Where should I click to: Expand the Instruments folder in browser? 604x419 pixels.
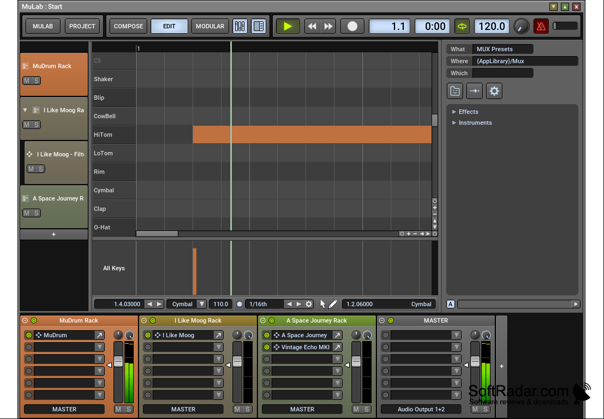point(454,123)
